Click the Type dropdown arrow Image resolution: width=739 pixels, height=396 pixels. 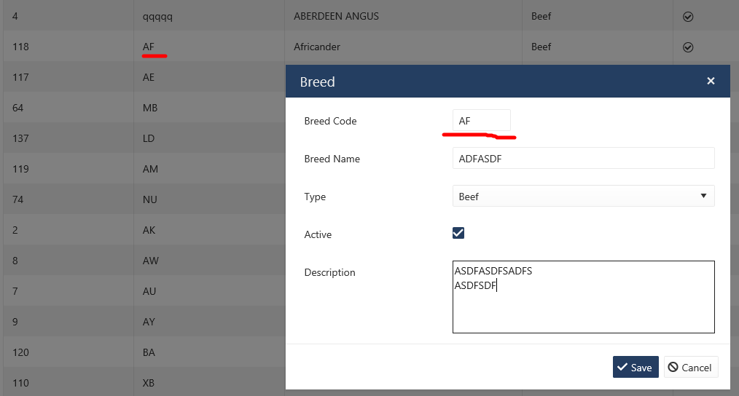click(703, 196)
